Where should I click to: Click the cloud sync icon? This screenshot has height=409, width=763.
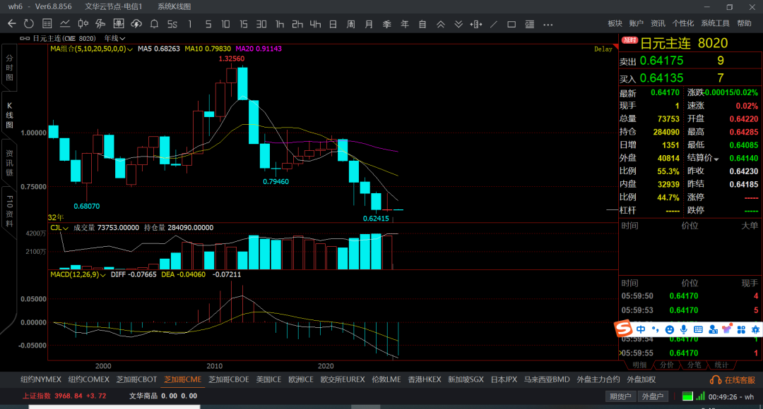click(x=136, y=24)
